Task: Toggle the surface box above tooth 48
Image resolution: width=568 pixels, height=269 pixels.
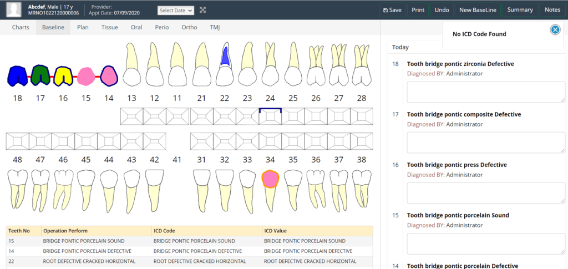Action: click(x=17, y=141)
